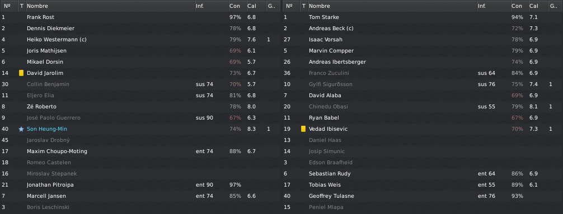Select Chinedu Obasi's row

[x=423, y=107]
